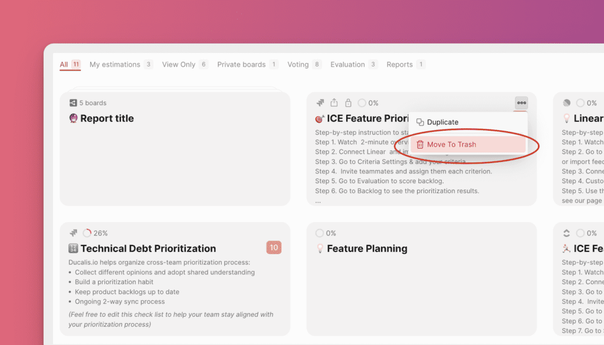The image size is (604, 345).
Task: Open the Technical Debt Prioritization board title
Action: tap(148, 248)
